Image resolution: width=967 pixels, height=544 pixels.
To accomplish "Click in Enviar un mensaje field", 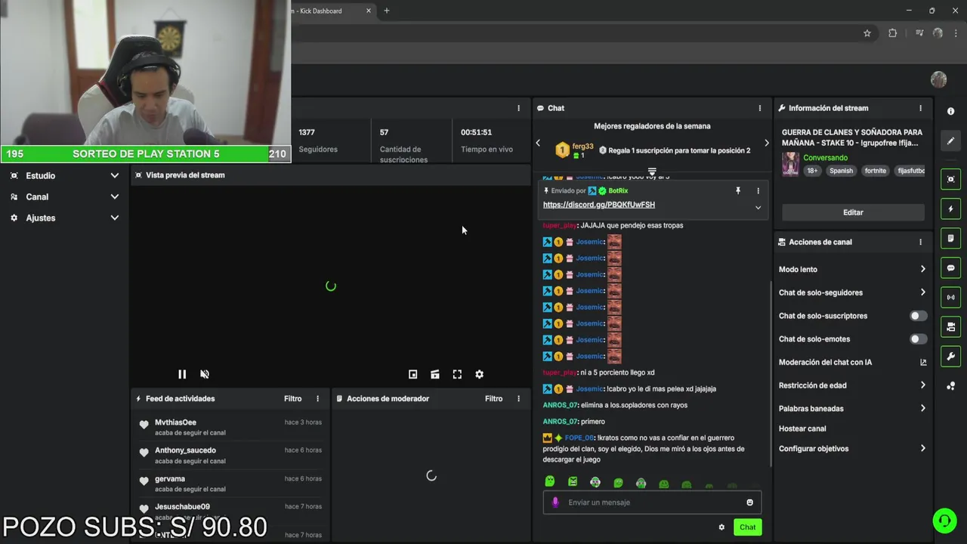I will pyautogui.click(x=652, y=502).
